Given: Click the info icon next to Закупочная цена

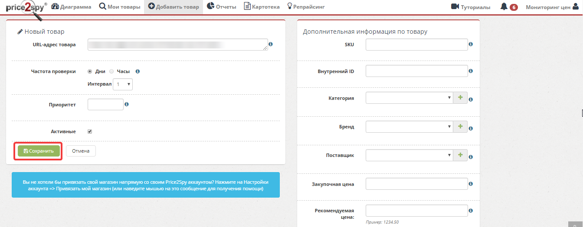Looking at the screenshot, I should point(471,184).
